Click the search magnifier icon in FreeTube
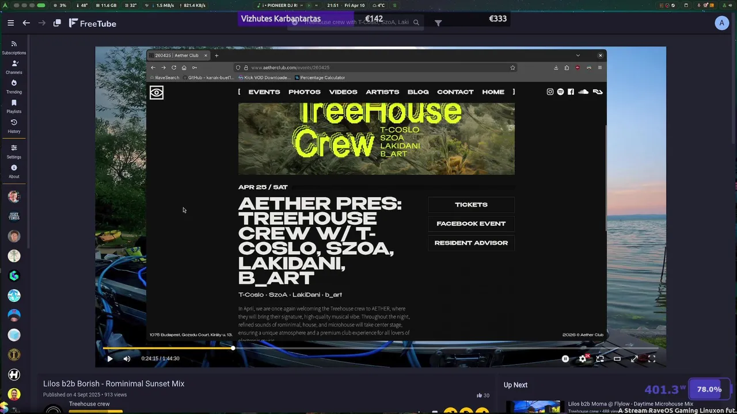The width and height of the screenshot is (737, 414). [416, 22]
